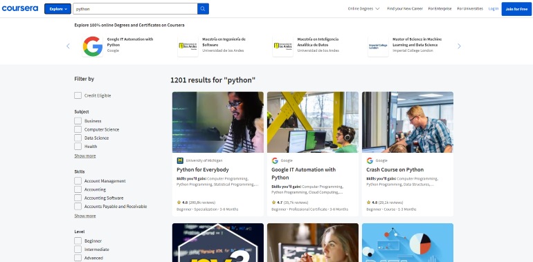Check the Business subject filter

(78, 121)
